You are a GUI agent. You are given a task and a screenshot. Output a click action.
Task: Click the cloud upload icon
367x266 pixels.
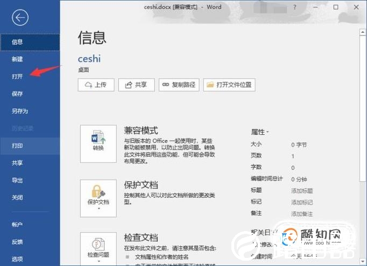[x=88, y=84]
